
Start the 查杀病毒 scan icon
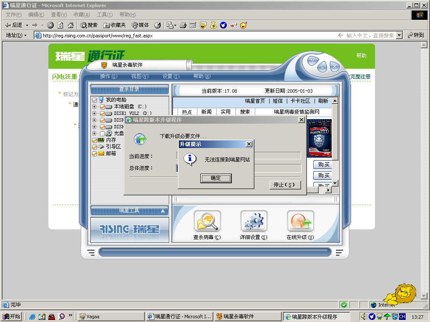(x=207, y=221)
